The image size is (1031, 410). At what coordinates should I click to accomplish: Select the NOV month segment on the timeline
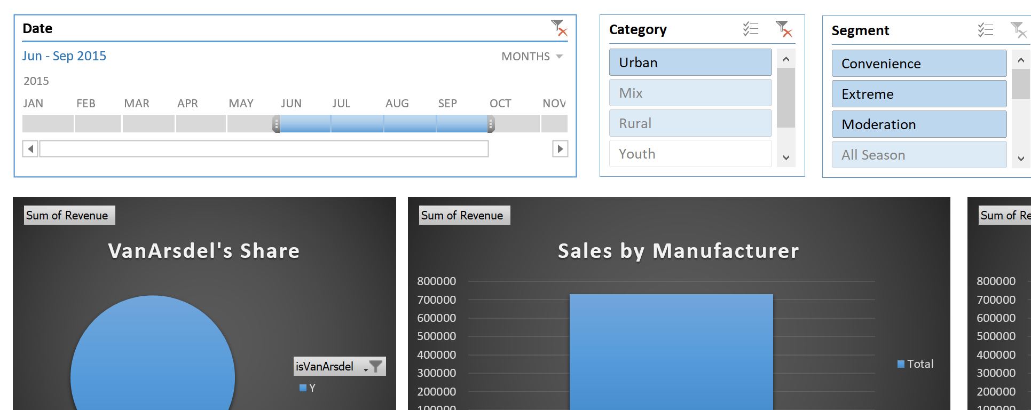pyautogui.click(x=554, y=124)
